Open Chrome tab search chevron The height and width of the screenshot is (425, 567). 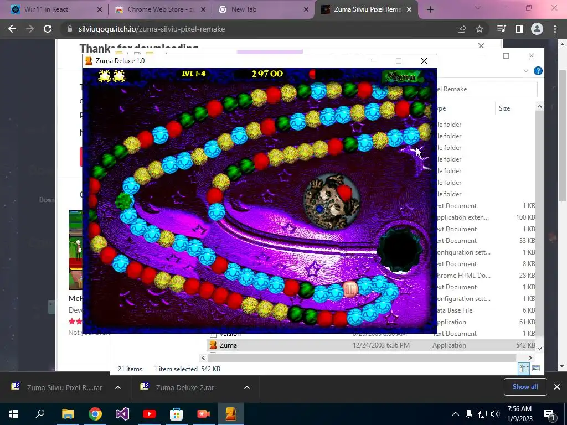coord(478,8)
